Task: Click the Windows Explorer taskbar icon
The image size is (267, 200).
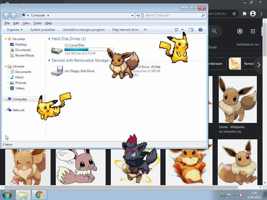Action: click(x=23, y=195)
